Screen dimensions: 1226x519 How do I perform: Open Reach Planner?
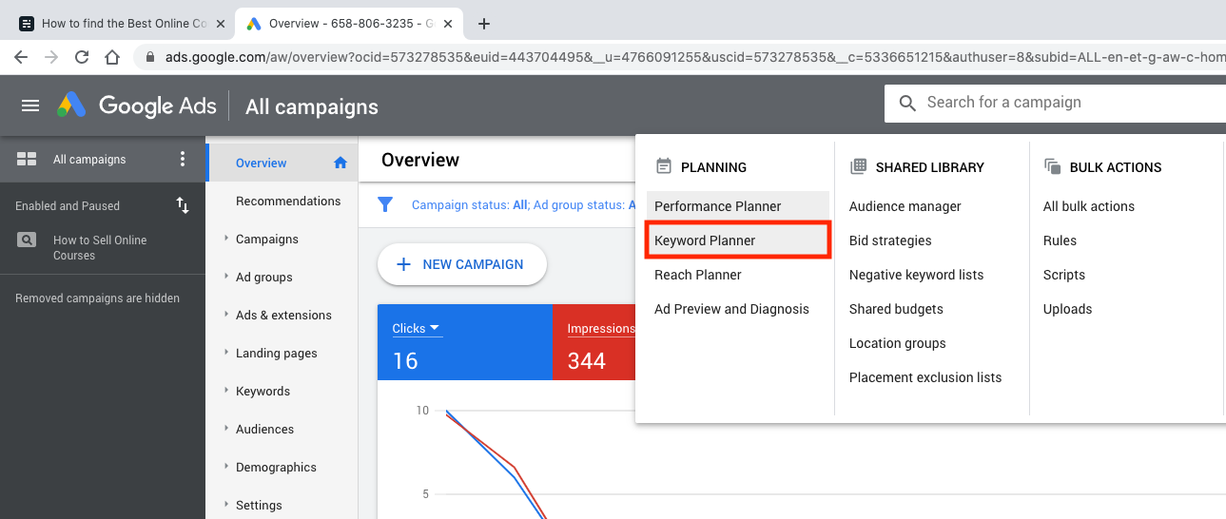(698, 275)
